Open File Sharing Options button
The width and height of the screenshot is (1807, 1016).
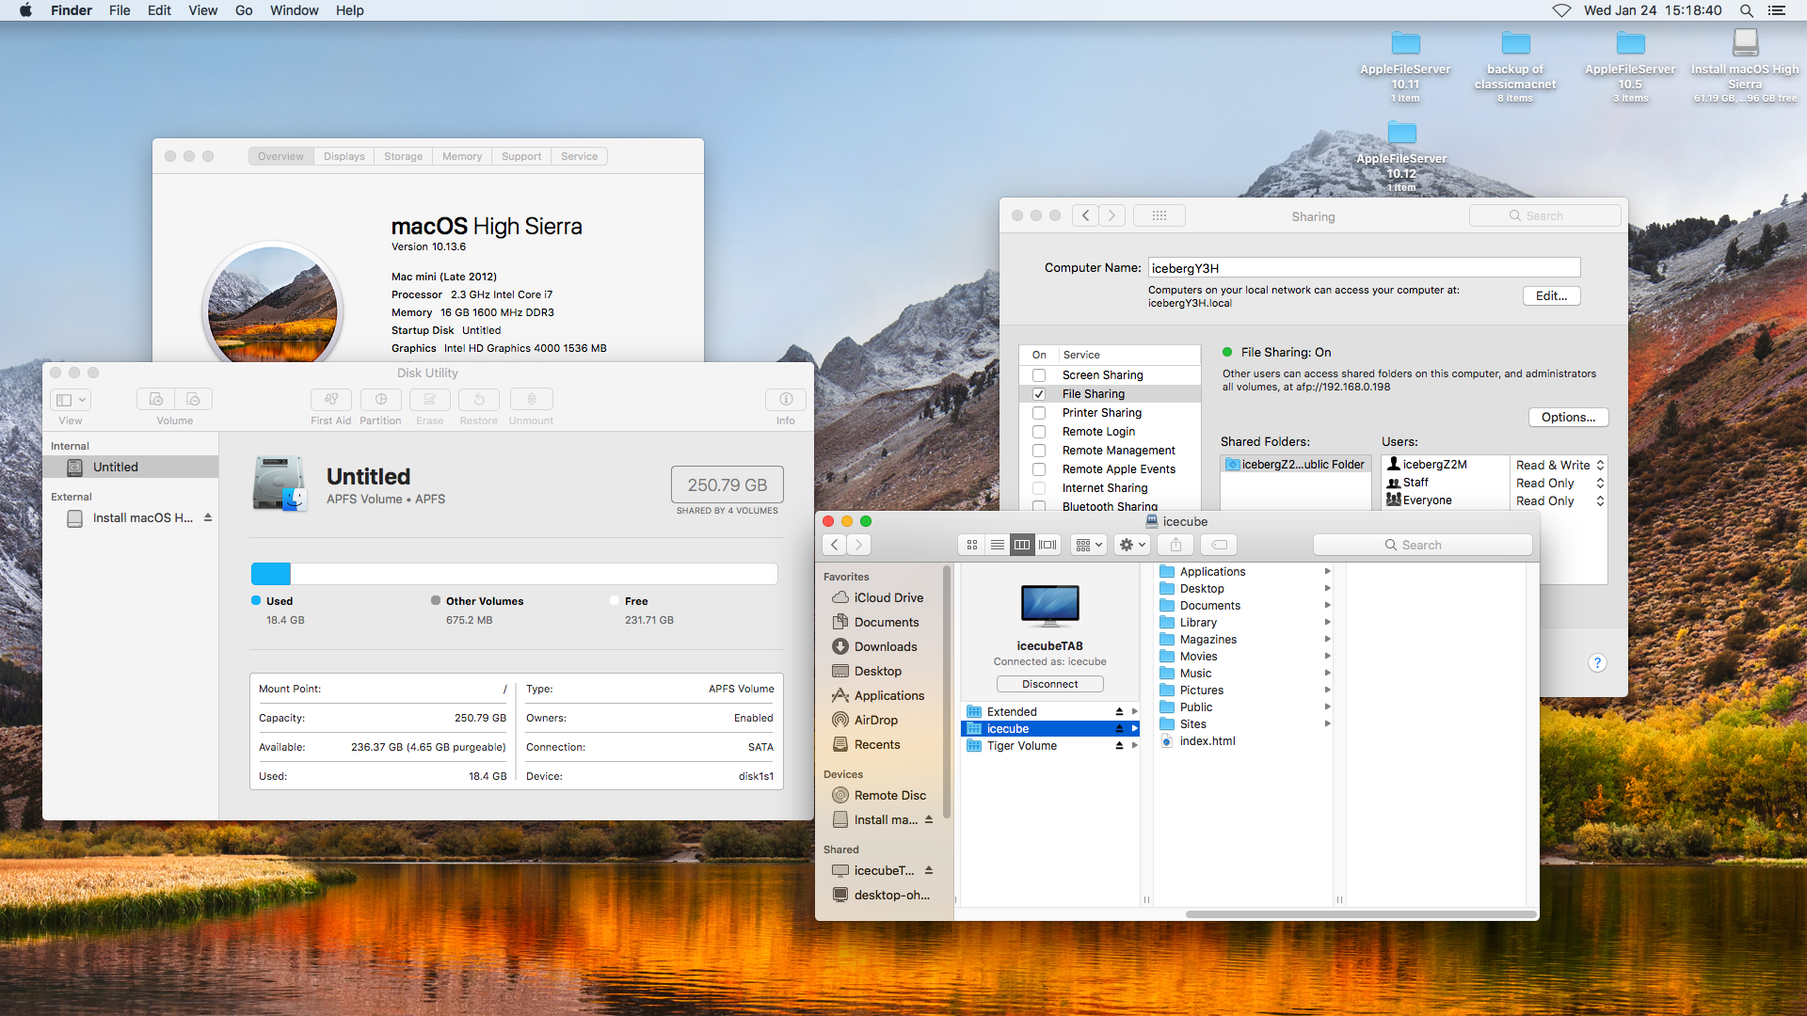coord(1568,417)
